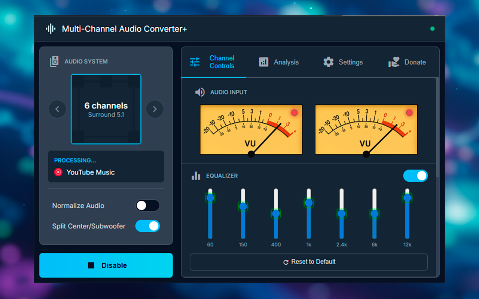The image size is (479, 299).
Task: Click the left arrow to change channel layout
Action: [x=57, y=109]
